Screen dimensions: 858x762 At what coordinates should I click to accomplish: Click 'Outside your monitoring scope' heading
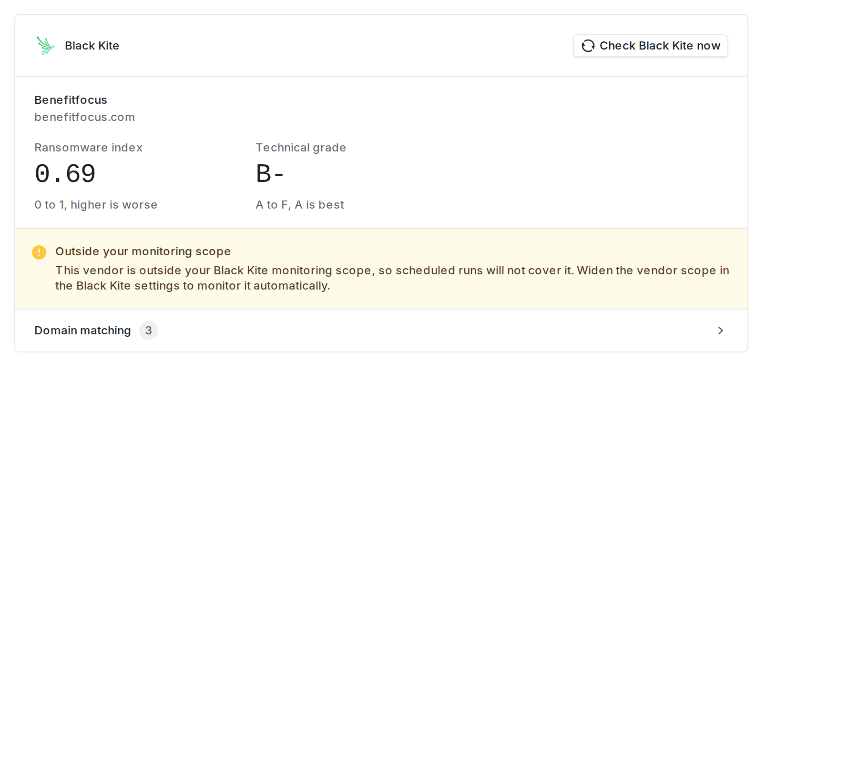click(x=143, y=251)
